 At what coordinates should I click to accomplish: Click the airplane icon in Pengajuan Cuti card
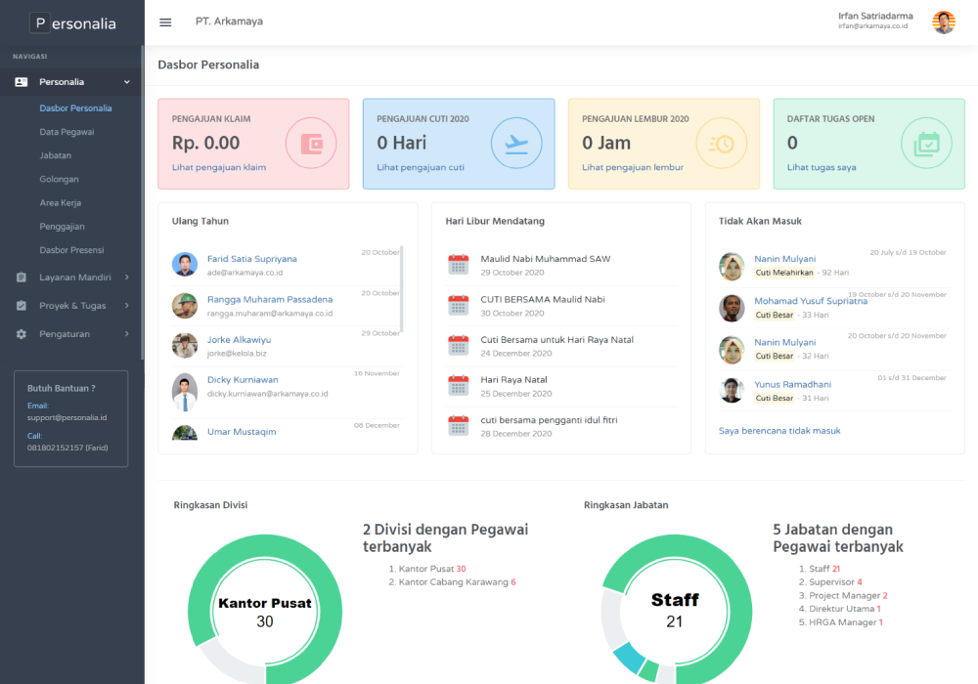tap(515, 144)
